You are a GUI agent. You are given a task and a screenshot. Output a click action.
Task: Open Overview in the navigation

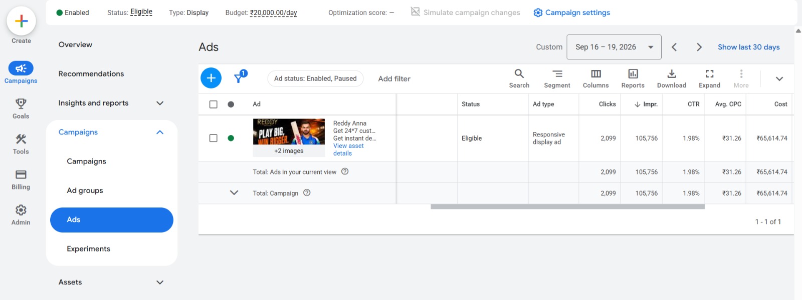click(x=75, y=44)
